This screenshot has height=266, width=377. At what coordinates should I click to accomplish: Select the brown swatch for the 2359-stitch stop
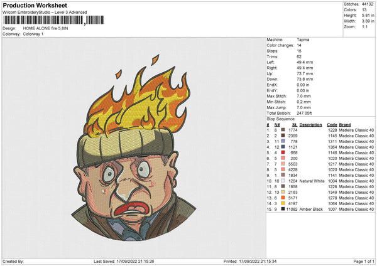[283, 136]
